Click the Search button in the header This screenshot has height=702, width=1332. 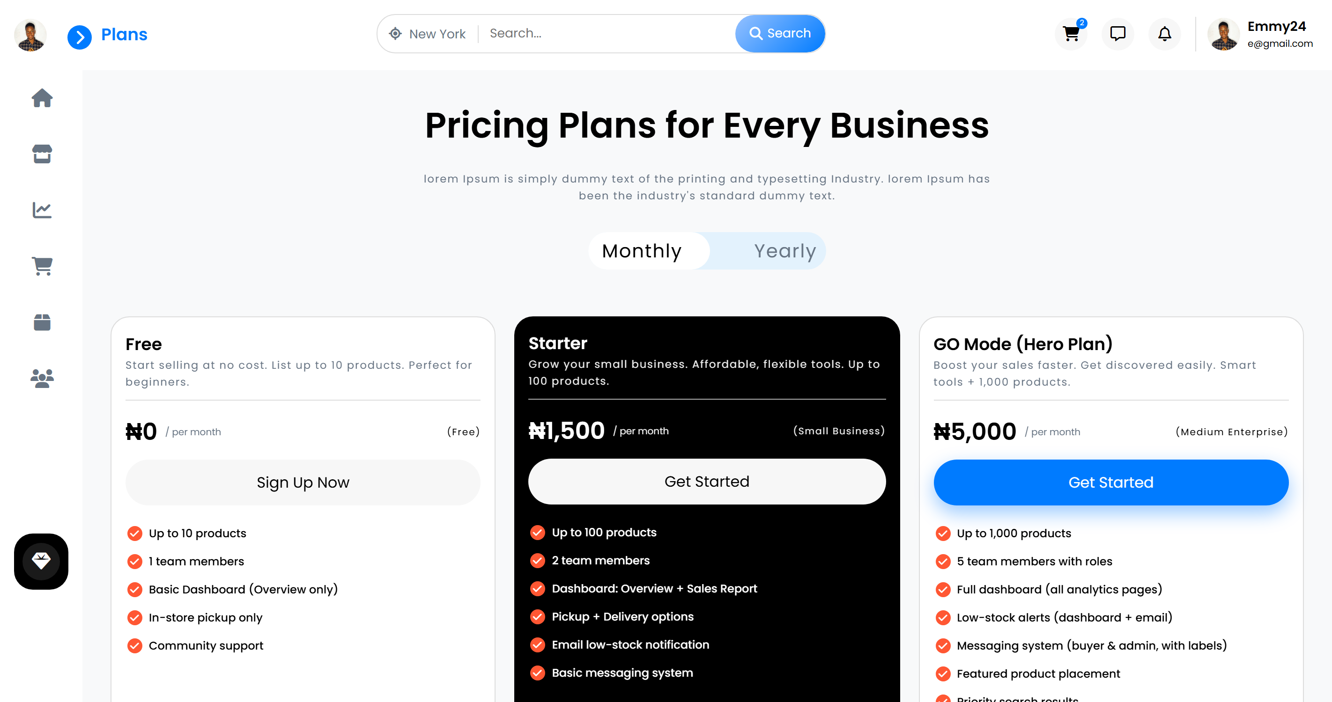click(780, 33)
